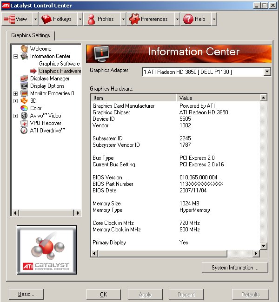Click the Apply button
Viewport: 279px width, 302px height.
click(x=145, y=295)
